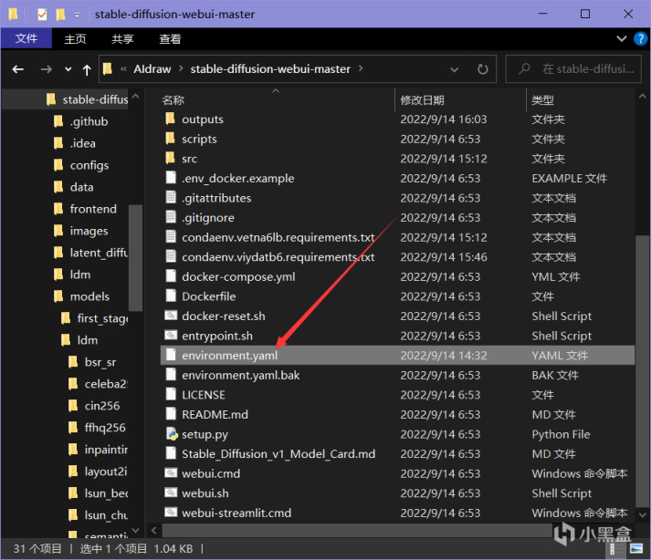Switch to the 主页 ribbon tab

click(75, 39)
